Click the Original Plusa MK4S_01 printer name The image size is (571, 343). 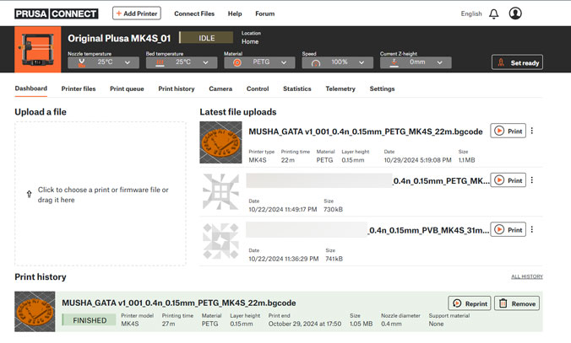(119, 38)
